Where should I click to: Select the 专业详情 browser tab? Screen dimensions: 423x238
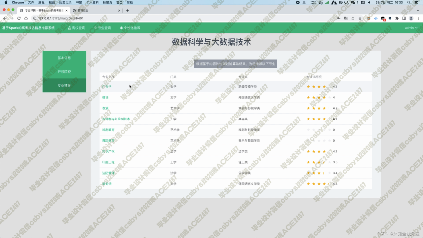coord(43,11)
